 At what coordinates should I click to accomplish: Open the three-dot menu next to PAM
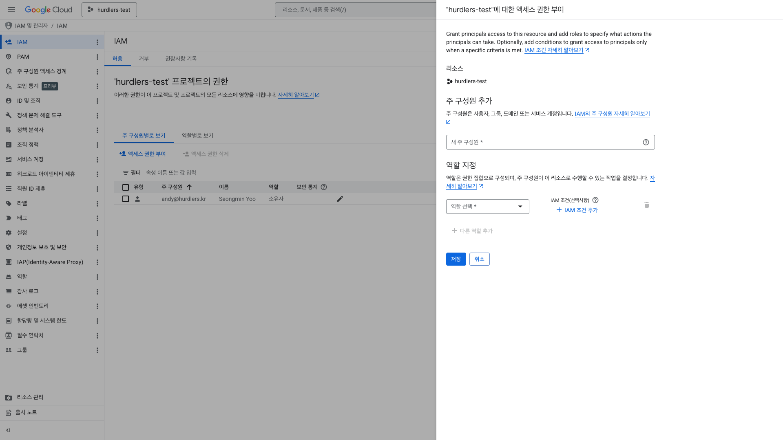click(97, 57)
